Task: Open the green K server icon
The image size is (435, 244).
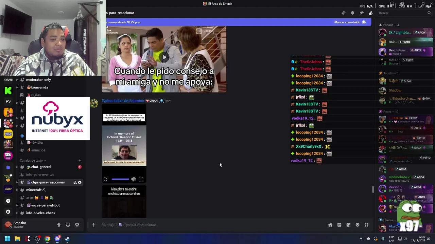Action: (x=8, y=90)
